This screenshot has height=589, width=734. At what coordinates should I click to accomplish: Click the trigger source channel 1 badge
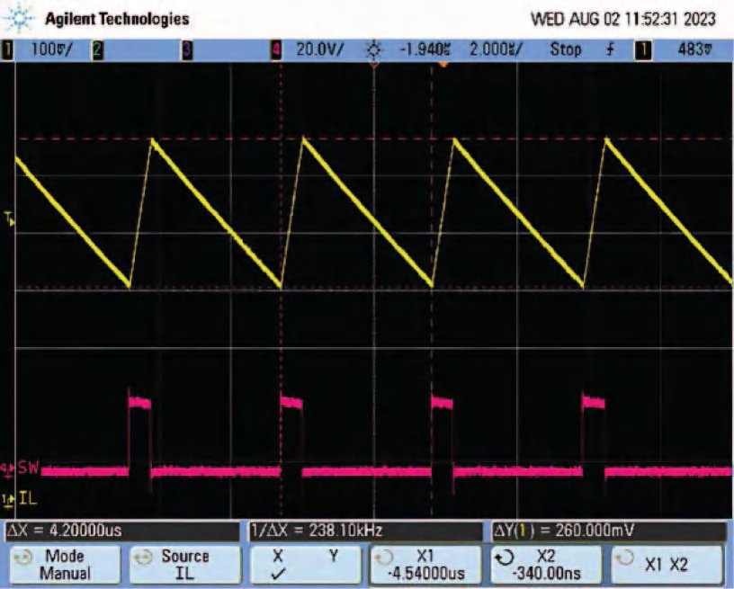click(643, 49)
